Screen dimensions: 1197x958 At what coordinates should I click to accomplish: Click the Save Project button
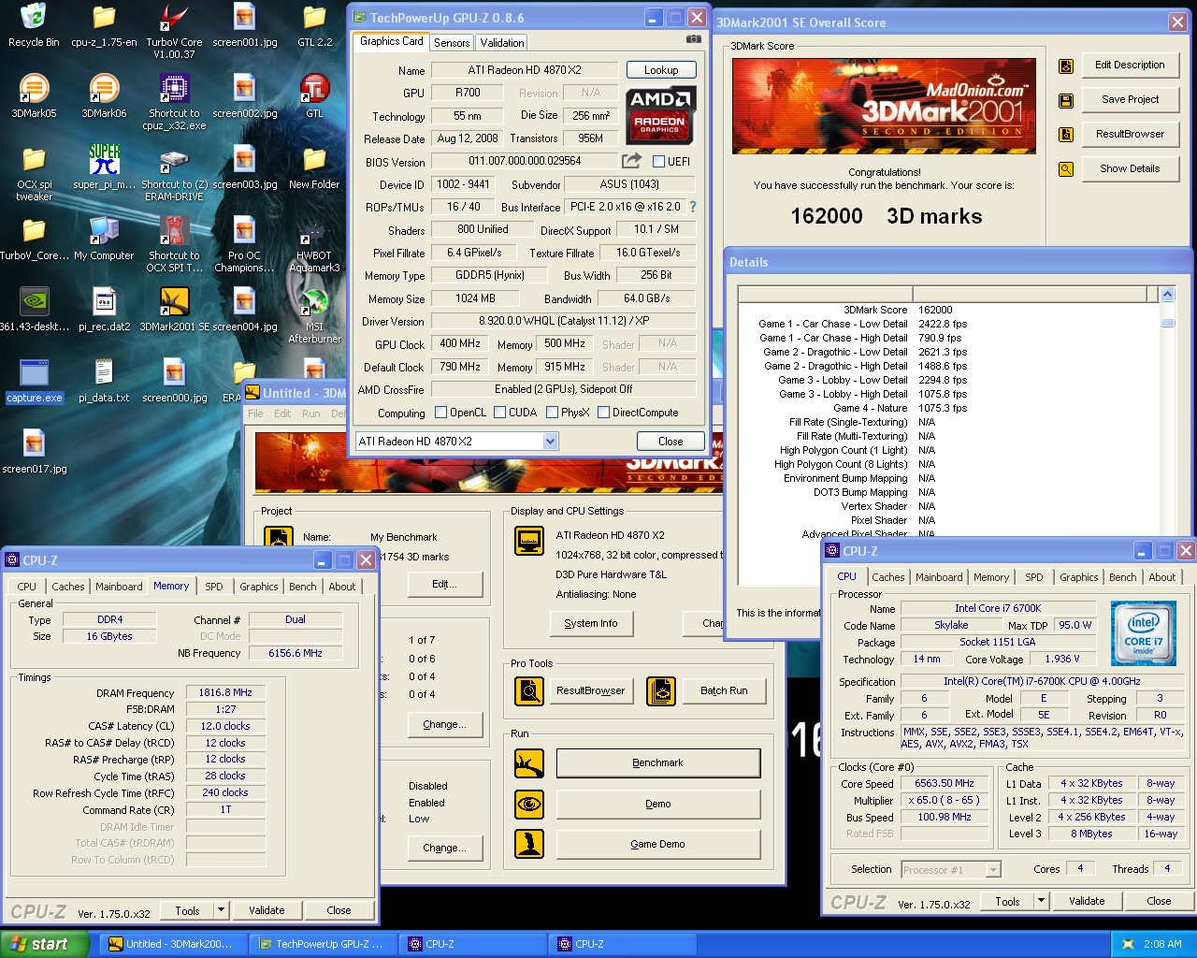[x=1130, y=100]
